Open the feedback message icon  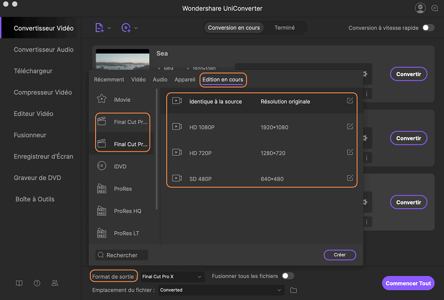click(435, 8)
